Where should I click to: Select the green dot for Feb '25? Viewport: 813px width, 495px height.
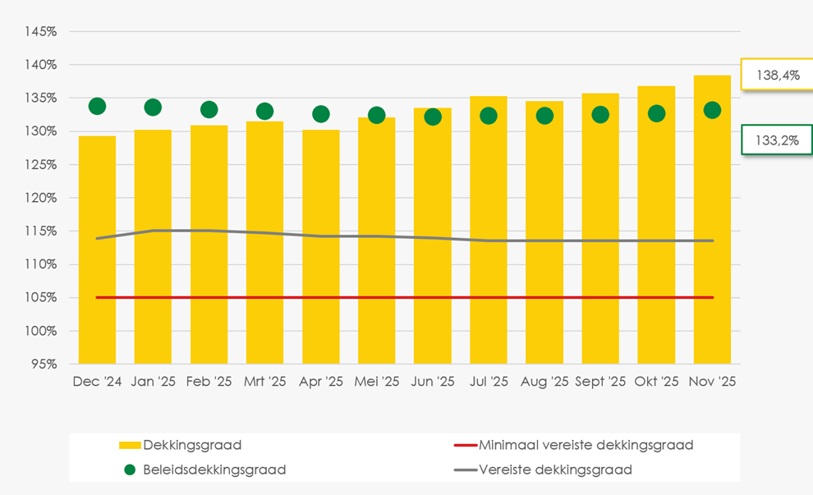coord(209,109)
